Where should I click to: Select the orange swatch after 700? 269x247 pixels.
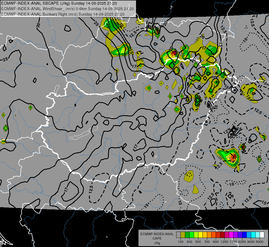pyautogui.click(x=209, y=235)
